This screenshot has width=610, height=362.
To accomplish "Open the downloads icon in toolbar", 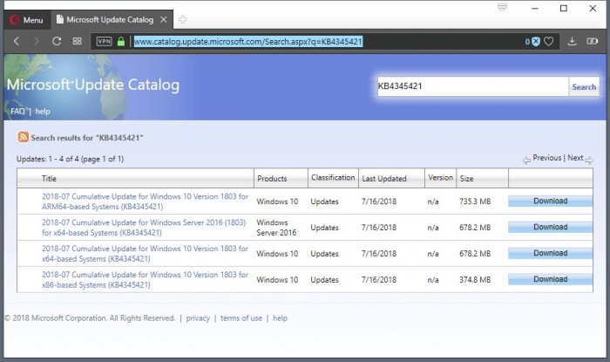I will (572, 41).
